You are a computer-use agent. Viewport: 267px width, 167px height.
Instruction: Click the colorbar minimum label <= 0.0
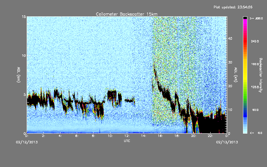[256, 133]
